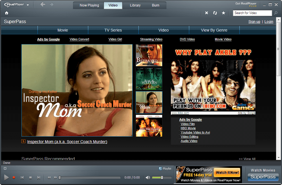Open the Login link
Screen dimensions: 282x185
click(269, 22)
